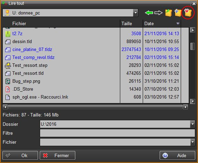Click the white forward arrow icon
Image resolution: width=198 pixels, height=163 pixels.
(158, 13)
